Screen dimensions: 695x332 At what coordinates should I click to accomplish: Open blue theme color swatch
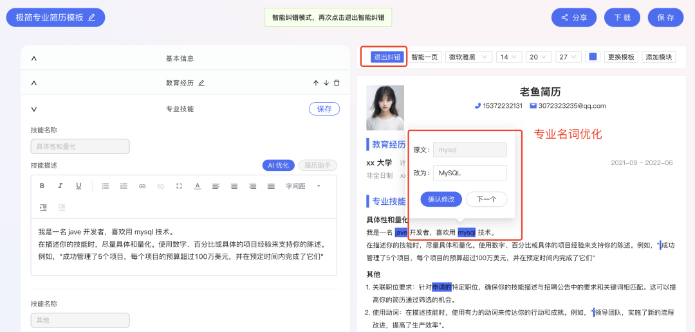593,57
